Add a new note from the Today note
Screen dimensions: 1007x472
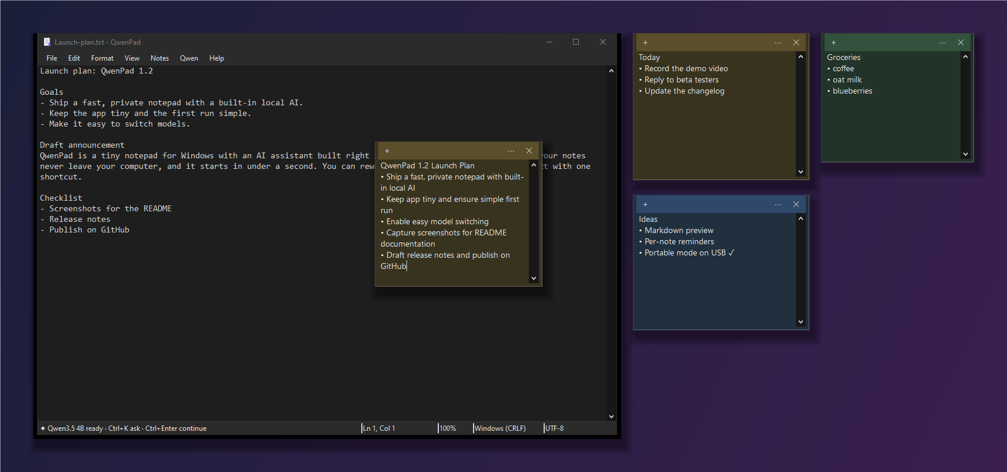645,42
